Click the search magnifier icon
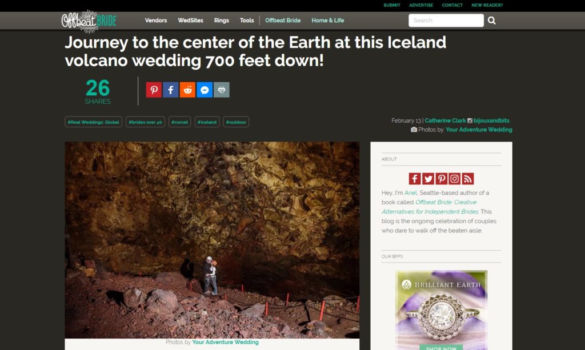Image resolution: width=585 pixels, height=350 pixels. click(492, 21)
